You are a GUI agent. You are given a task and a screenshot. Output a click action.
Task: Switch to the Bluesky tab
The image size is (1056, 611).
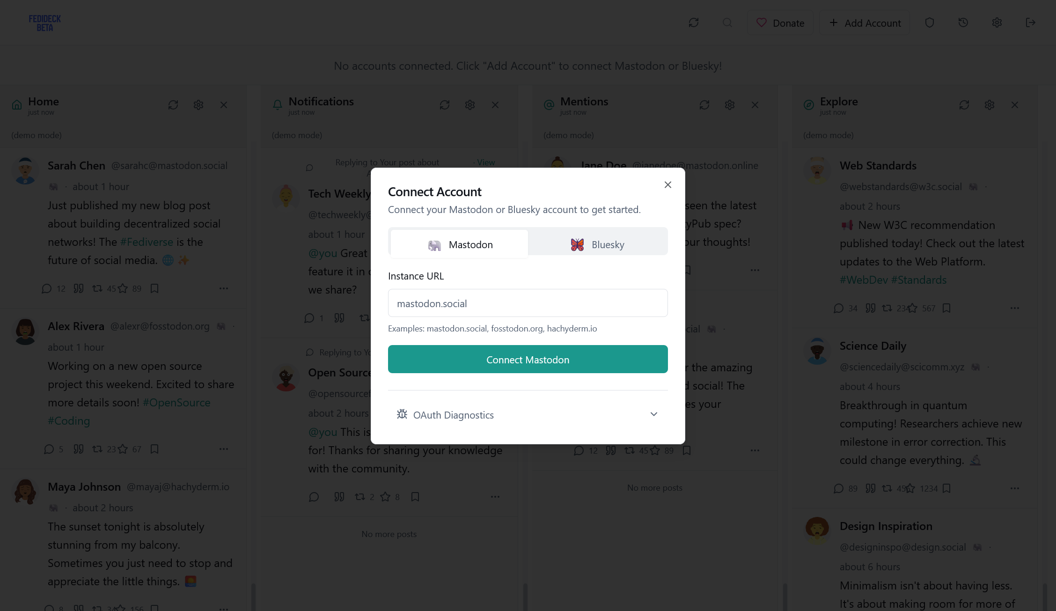point(598,244)
